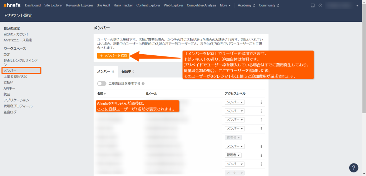Open the inbox icon in top bar
The width and height of the screenshot is (366, 176).
pyautogui.click(x=312, y=5)
